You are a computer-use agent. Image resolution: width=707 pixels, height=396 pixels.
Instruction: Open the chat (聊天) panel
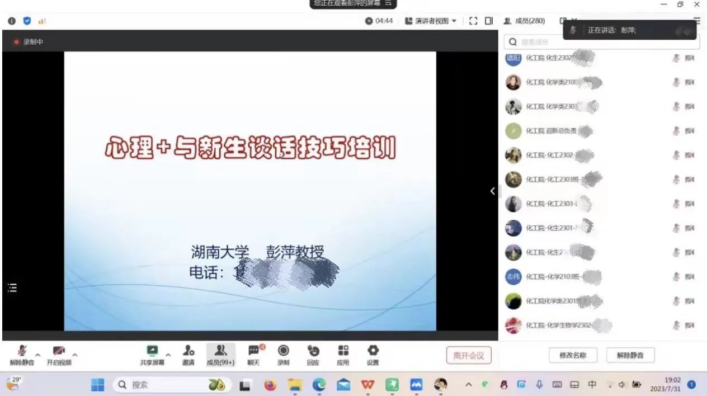click(254, 354)
